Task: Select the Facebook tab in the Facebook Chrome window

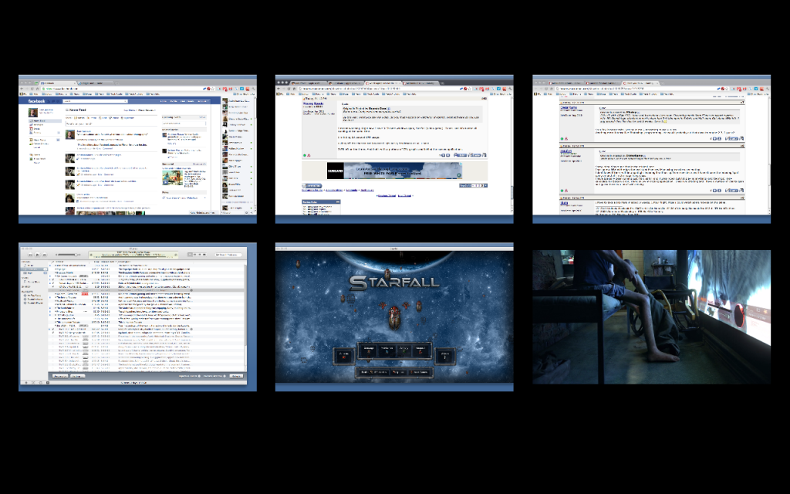Action: pyautogui.click(x=58, y=83)
